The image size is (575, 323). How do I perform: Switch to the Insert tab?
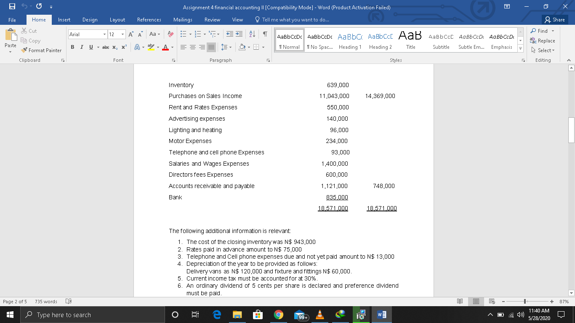[64, 20]
